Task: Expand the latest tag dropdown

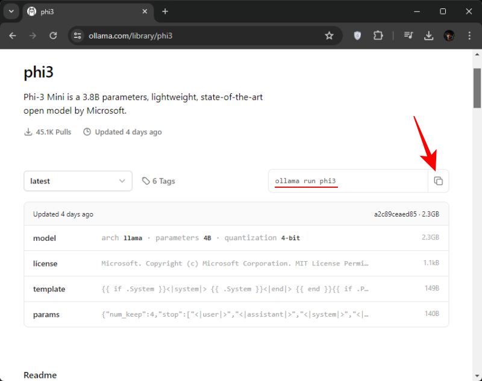Action: (78, 181)
